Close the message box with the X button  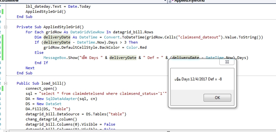[227, 62]
